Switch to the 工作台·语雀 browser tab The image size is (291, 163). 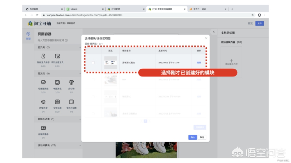tap(207, 9)
